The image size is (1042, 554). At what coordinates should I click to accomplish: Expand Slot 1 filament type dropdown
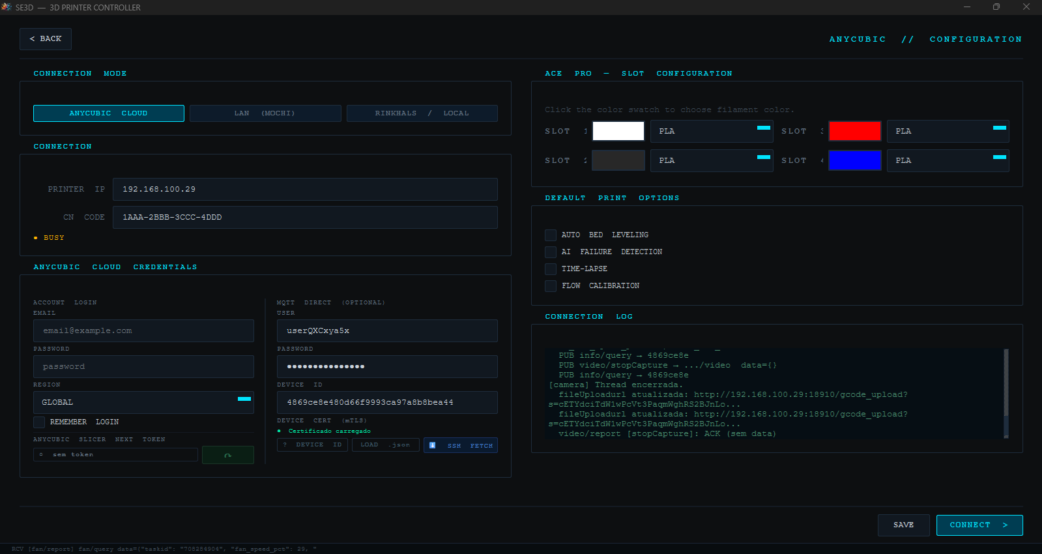[711, 132]
